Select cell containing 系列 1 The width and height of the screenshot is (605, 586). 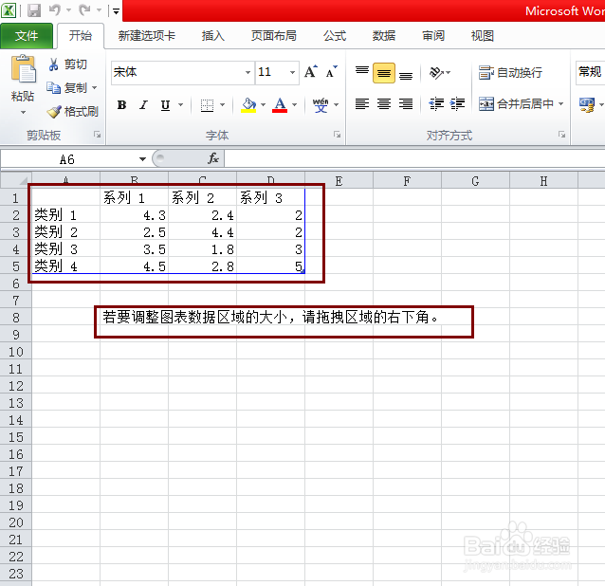click(134, 198)
